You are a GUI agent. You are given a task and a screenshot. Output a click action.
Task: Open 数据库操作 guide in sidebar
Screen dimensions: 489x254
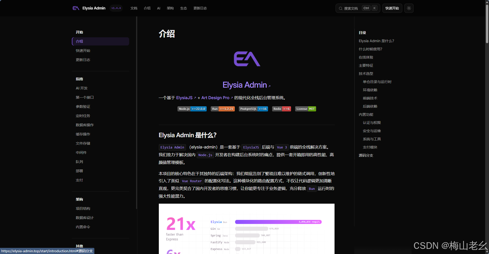click(x=85, y=125)
